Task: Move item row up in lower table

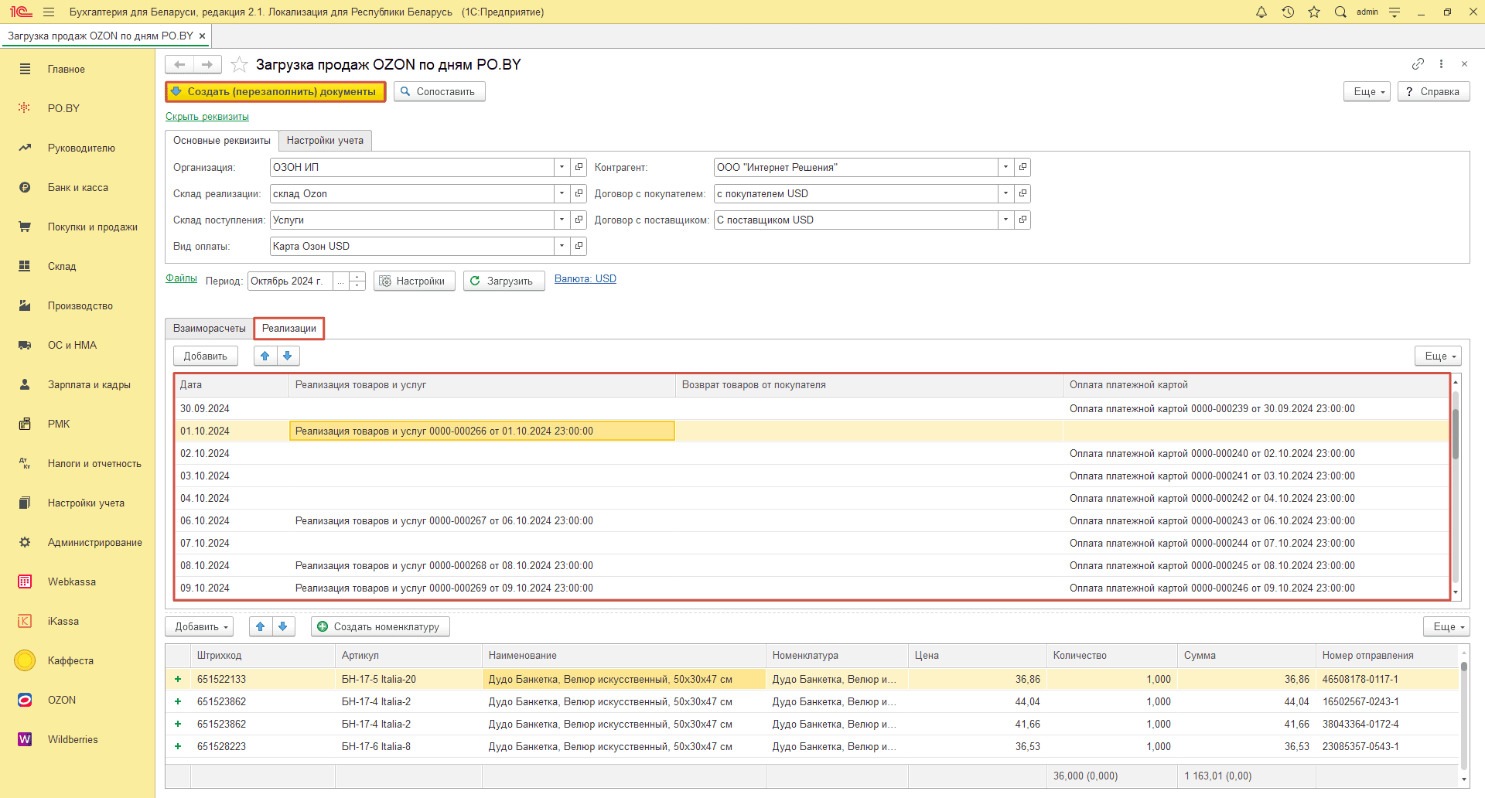Action: [261, 626]
